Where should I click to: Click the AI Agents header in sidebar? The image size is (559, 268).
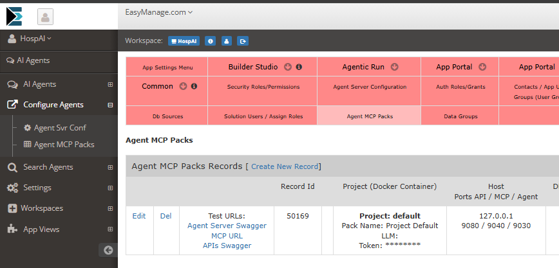coord(28,60)
